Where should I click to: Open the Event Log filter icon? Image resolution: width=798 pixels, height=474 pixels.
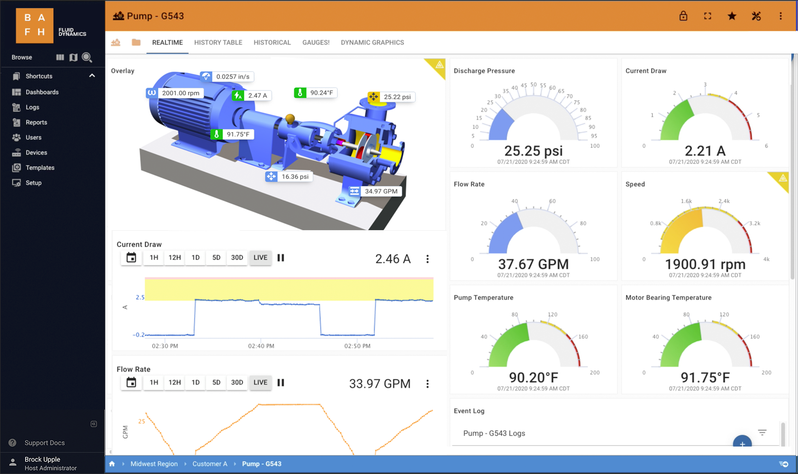tap(762, 432)
